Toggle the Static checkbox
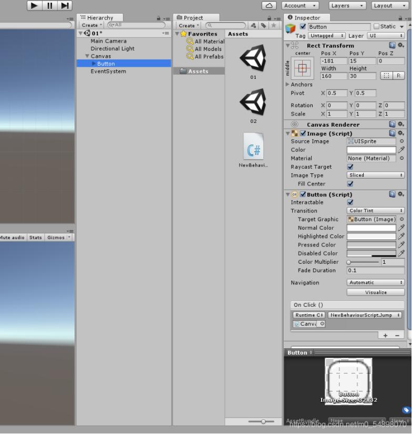The height and width of the screenshot is (434, 412). pos(376,27)
